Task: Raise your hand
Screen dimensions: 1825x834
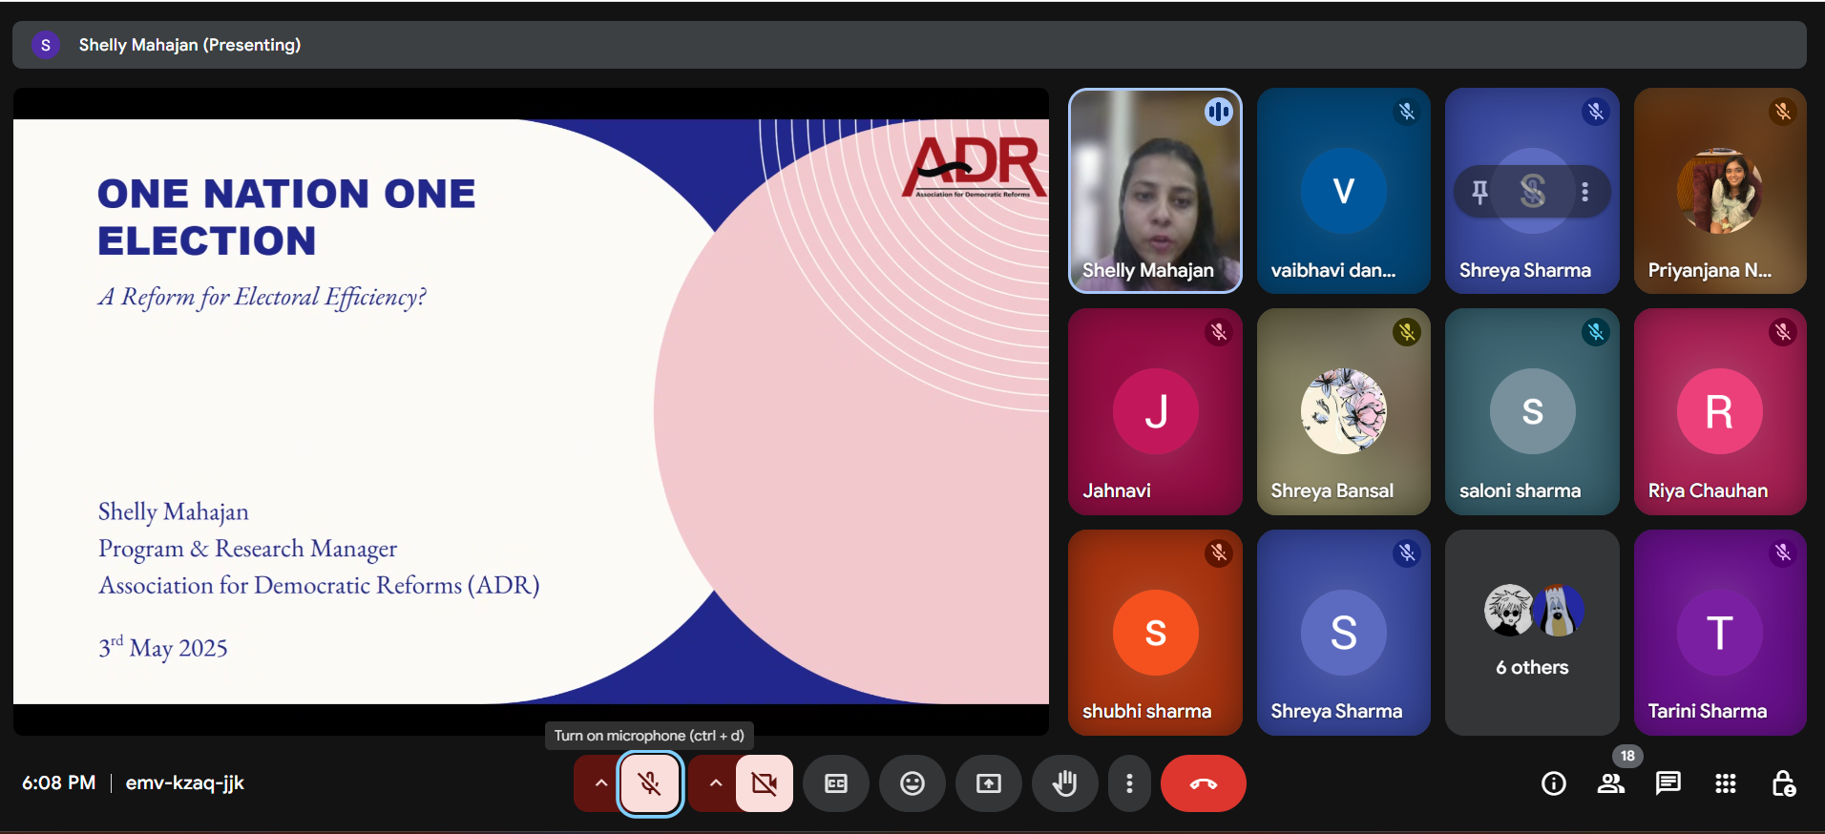Action: click(1065, 783)
